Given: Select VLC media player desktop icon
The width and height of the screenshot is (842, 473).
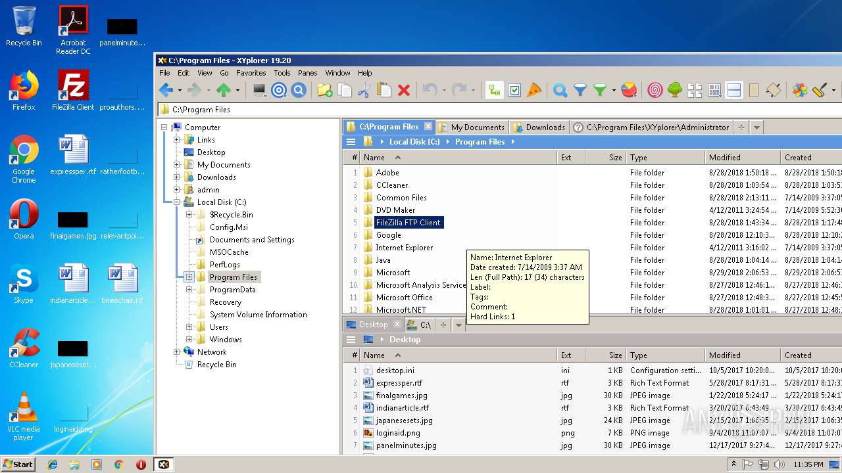Looking at the screenshot, I should click(x=24, y=417).
